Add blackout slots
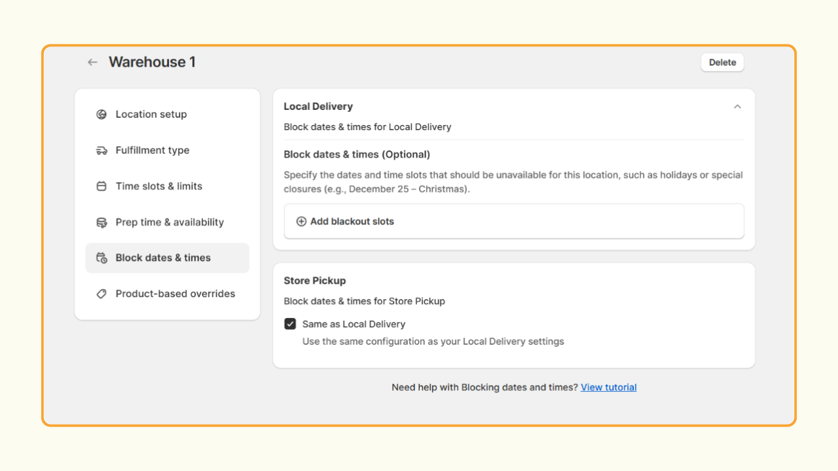The height and width of the screenshot is (471, 838). pos(514,222)
